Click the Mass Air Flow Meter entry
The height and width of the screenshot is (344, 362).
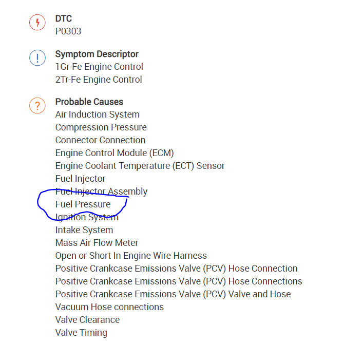tap(97, 243)
